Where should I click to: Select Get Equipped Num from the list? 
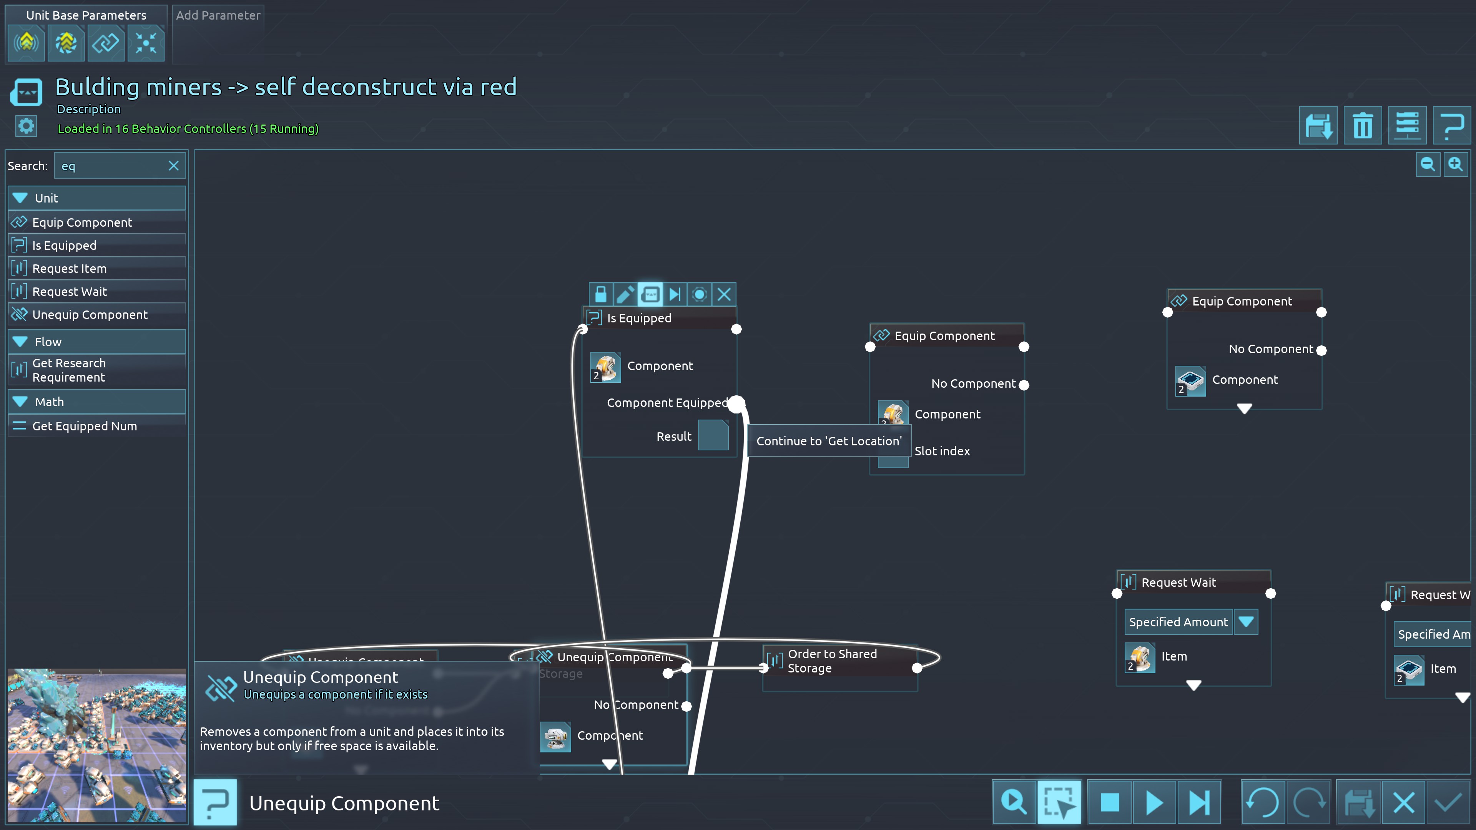pos(84,426)
